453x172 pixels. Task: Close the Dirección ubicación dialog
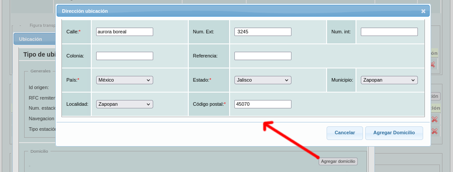point(423,11)
